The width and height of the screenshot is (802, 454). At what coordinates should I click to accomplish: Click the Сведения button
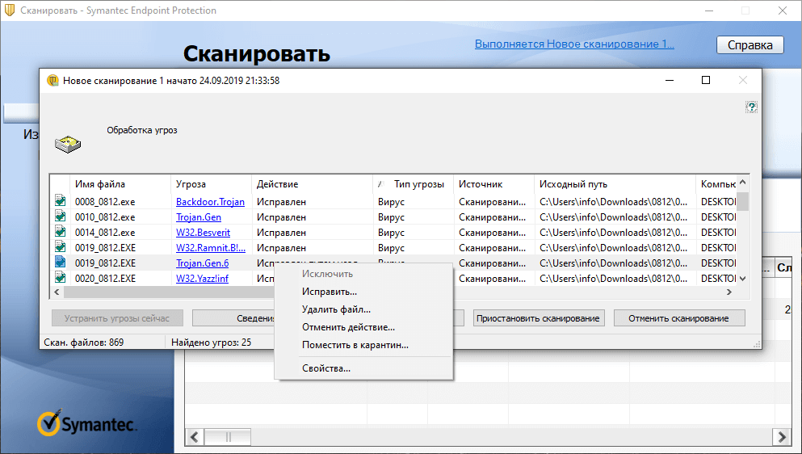(x=233, y=317)
